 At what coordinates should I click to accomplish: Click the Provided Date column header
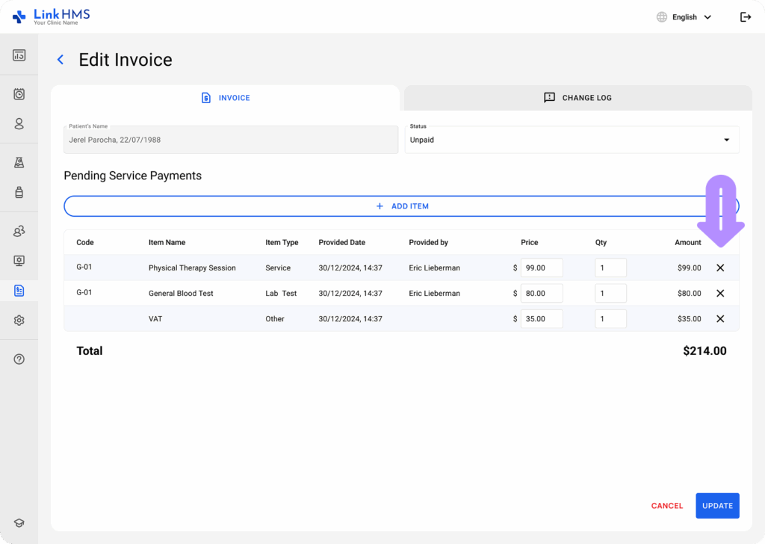341,242
